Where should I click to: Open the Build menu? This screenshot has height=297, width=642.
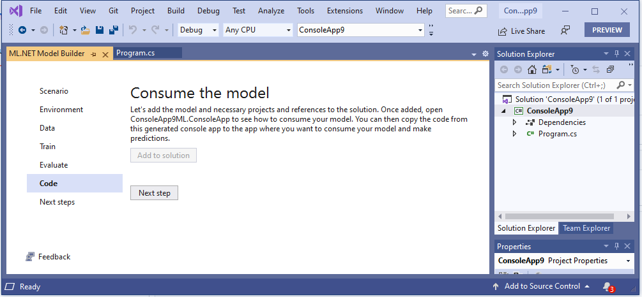pos(176,11)
